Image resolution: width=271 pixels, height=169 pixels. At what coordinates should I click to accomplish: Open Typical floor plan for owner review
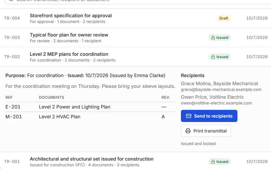[x=135, y=37]
